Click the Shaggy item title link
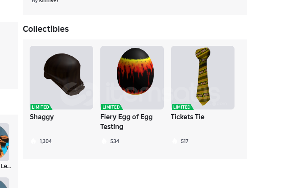Image resolution: width=287 pixels, height=188 pixels. (x=42, y=117)
